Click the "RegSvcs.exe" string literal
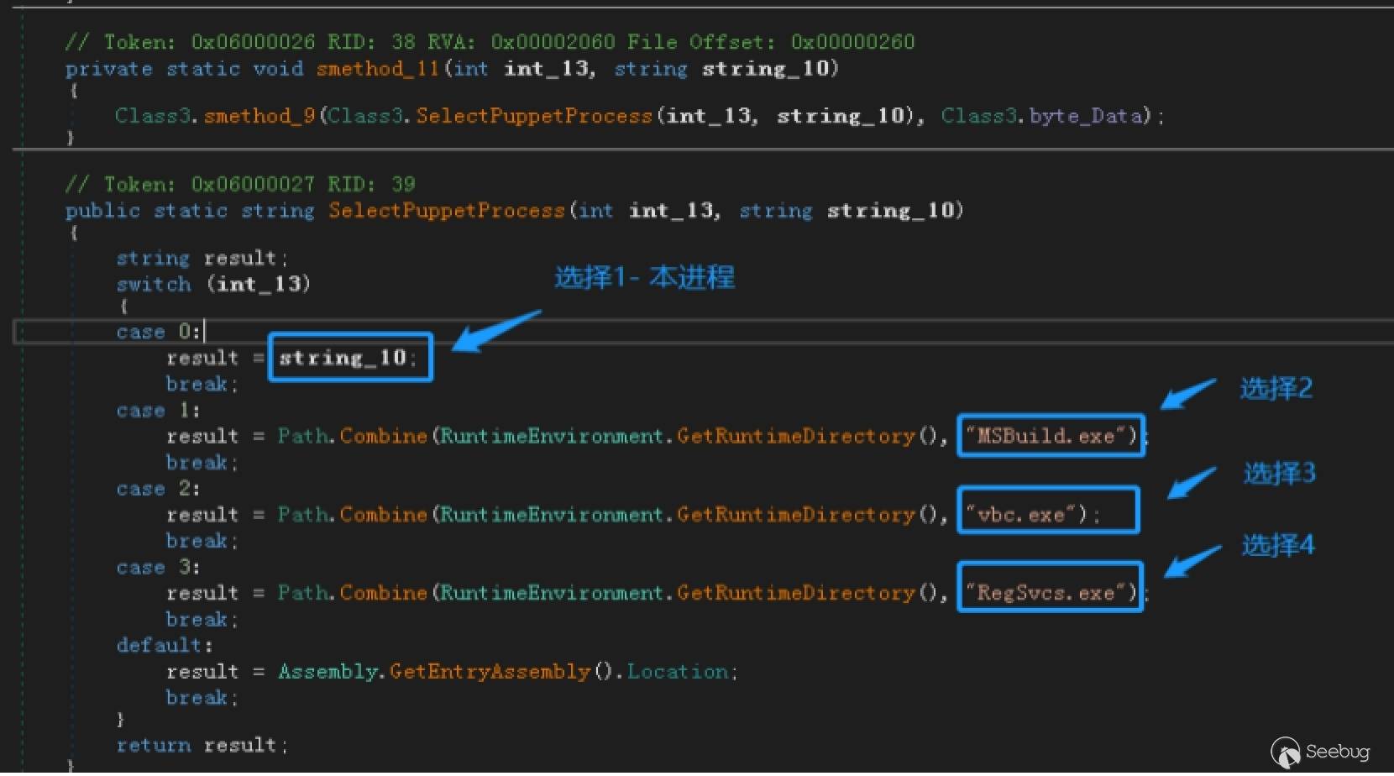The width and height of the screenshot is (1394, 776). click(1045, 593)
